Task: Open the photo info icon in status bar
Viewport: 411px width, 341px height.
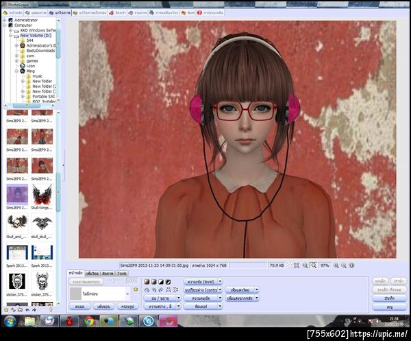Action: [x=352, y=266]
